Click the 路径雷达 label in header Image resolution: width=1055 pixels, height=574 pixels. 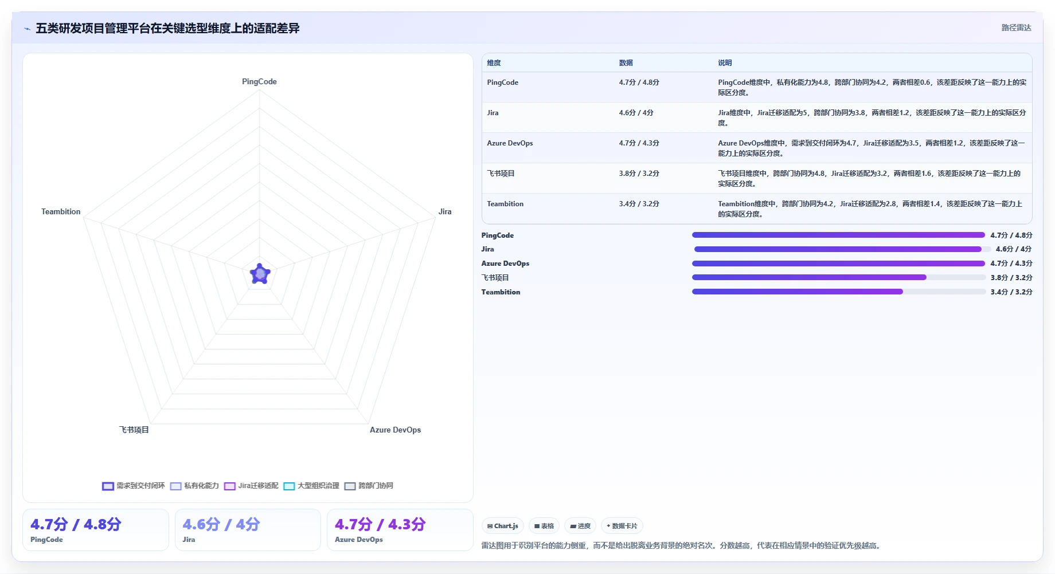coord(1016,27)
